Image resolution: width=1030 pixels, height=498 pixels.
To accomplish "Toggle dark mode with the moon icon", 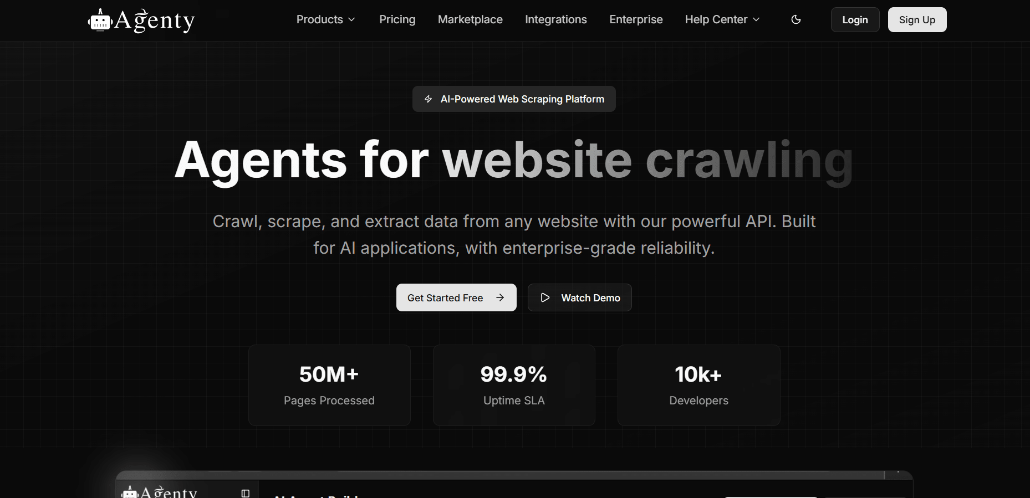I will pos(796,20).
